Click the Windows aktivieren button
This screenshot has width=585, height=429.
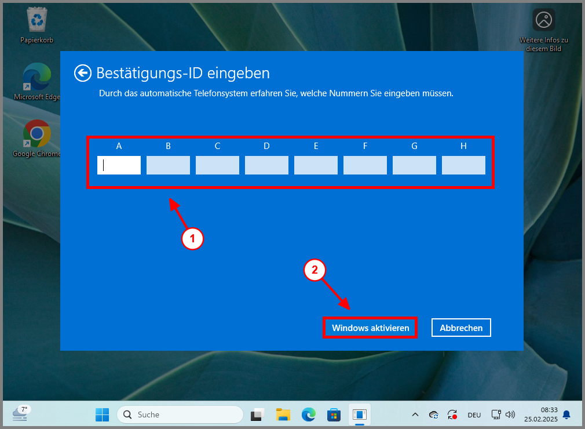tap(370, 328)
